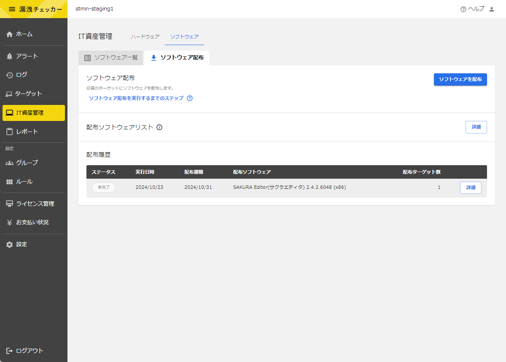
Task: Click ログアウト at sidebar bottom
Action: 34,351
